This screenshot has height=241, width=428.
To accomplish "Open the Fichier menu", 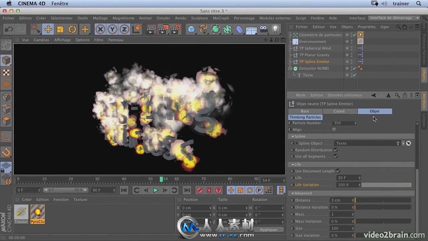I will pos(9,18).
